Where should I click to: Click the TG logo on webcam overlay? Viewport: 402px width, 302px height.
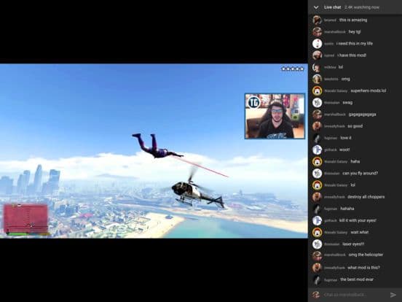(254, 102)
